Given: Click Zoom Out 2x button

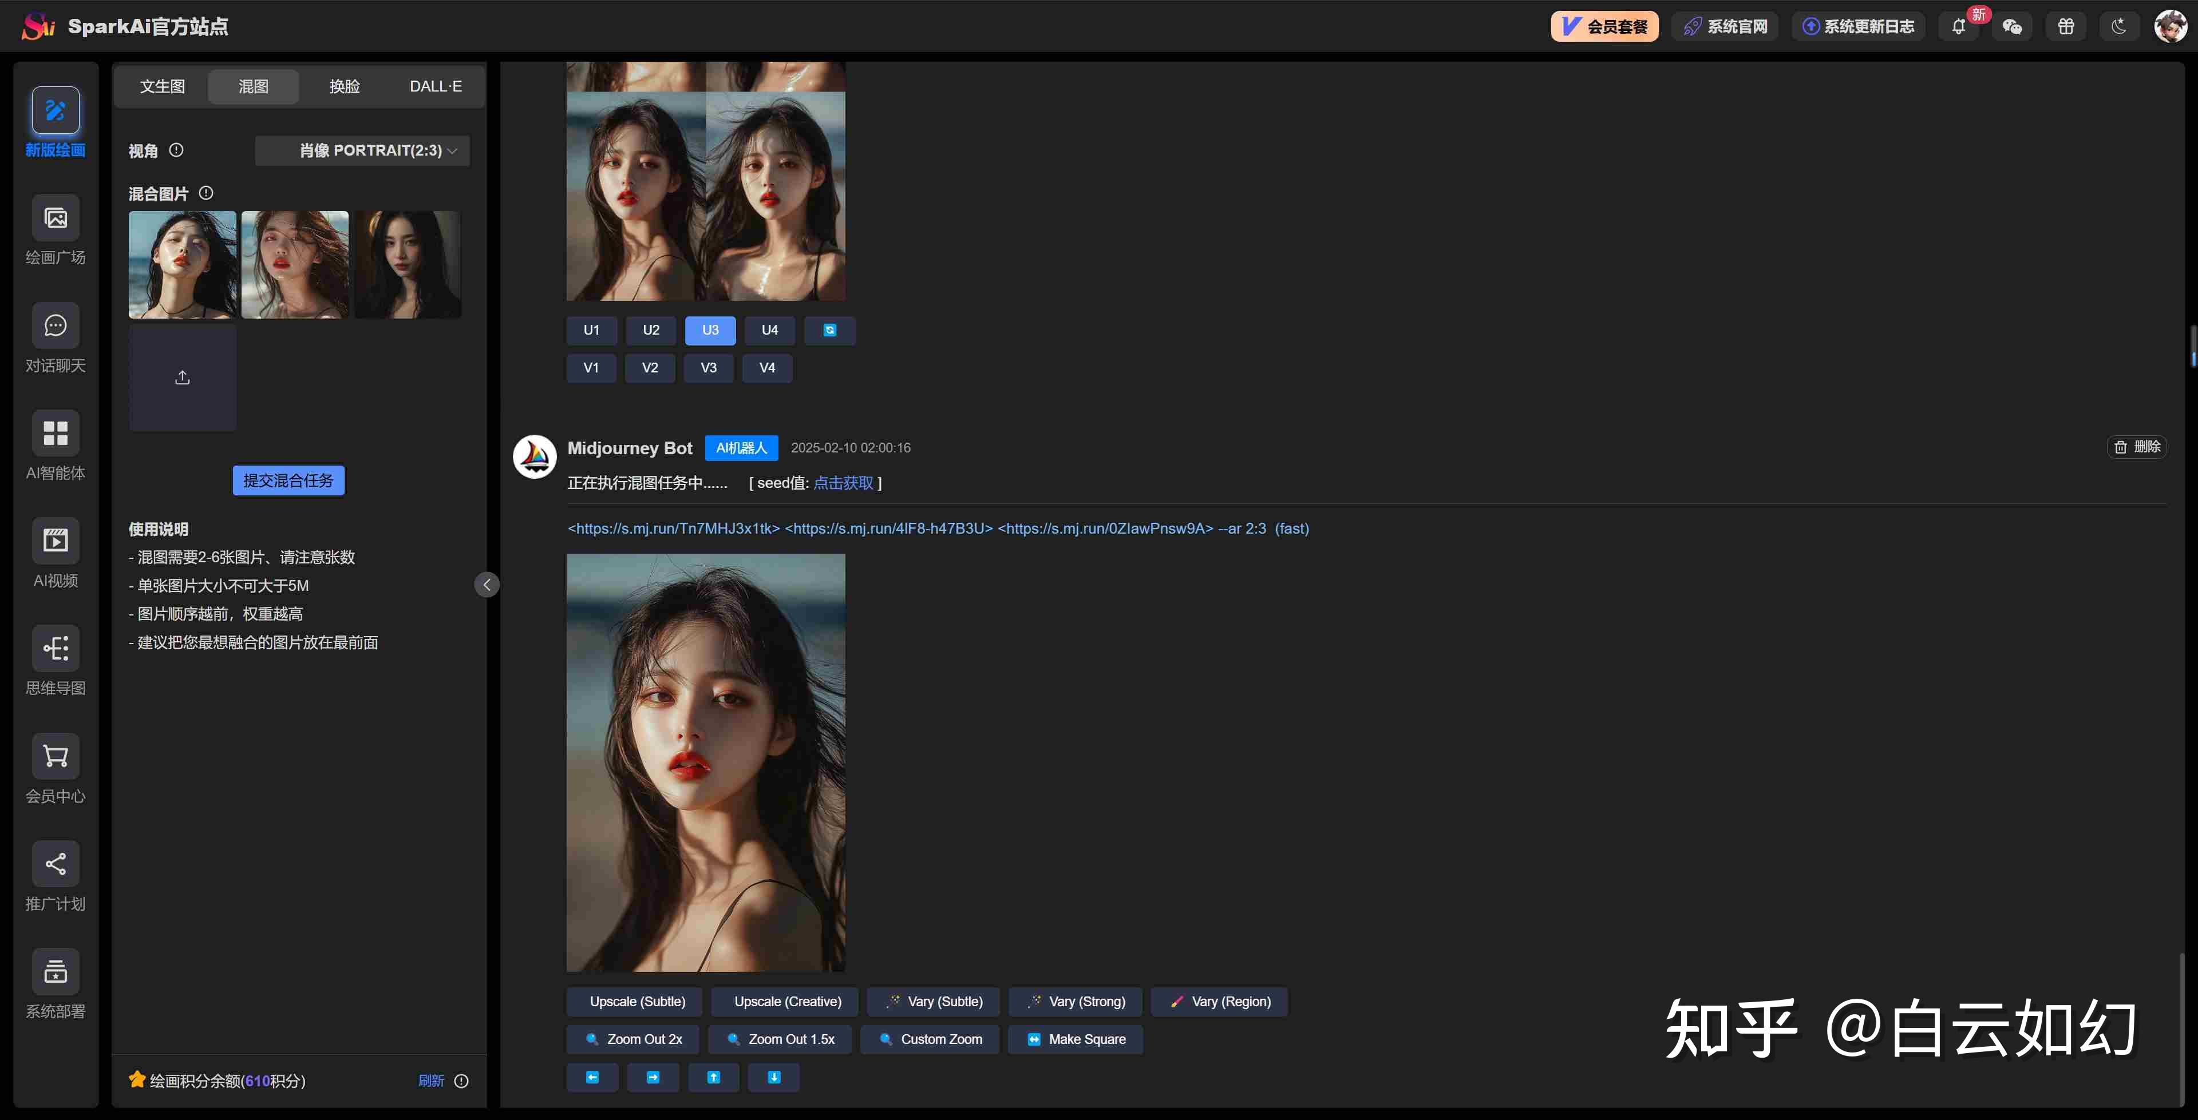Looking at the screenshot, I should [x=633, y=1039].
